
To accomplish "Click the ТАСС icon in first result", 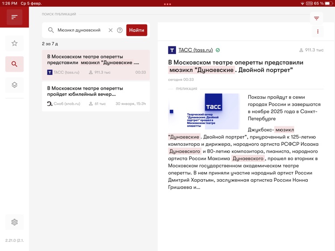I will [50, 72].
